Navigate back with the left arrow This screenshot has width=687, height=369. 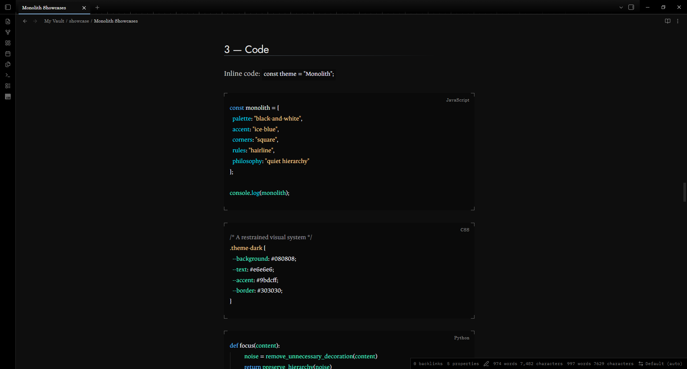pos(25,21)
